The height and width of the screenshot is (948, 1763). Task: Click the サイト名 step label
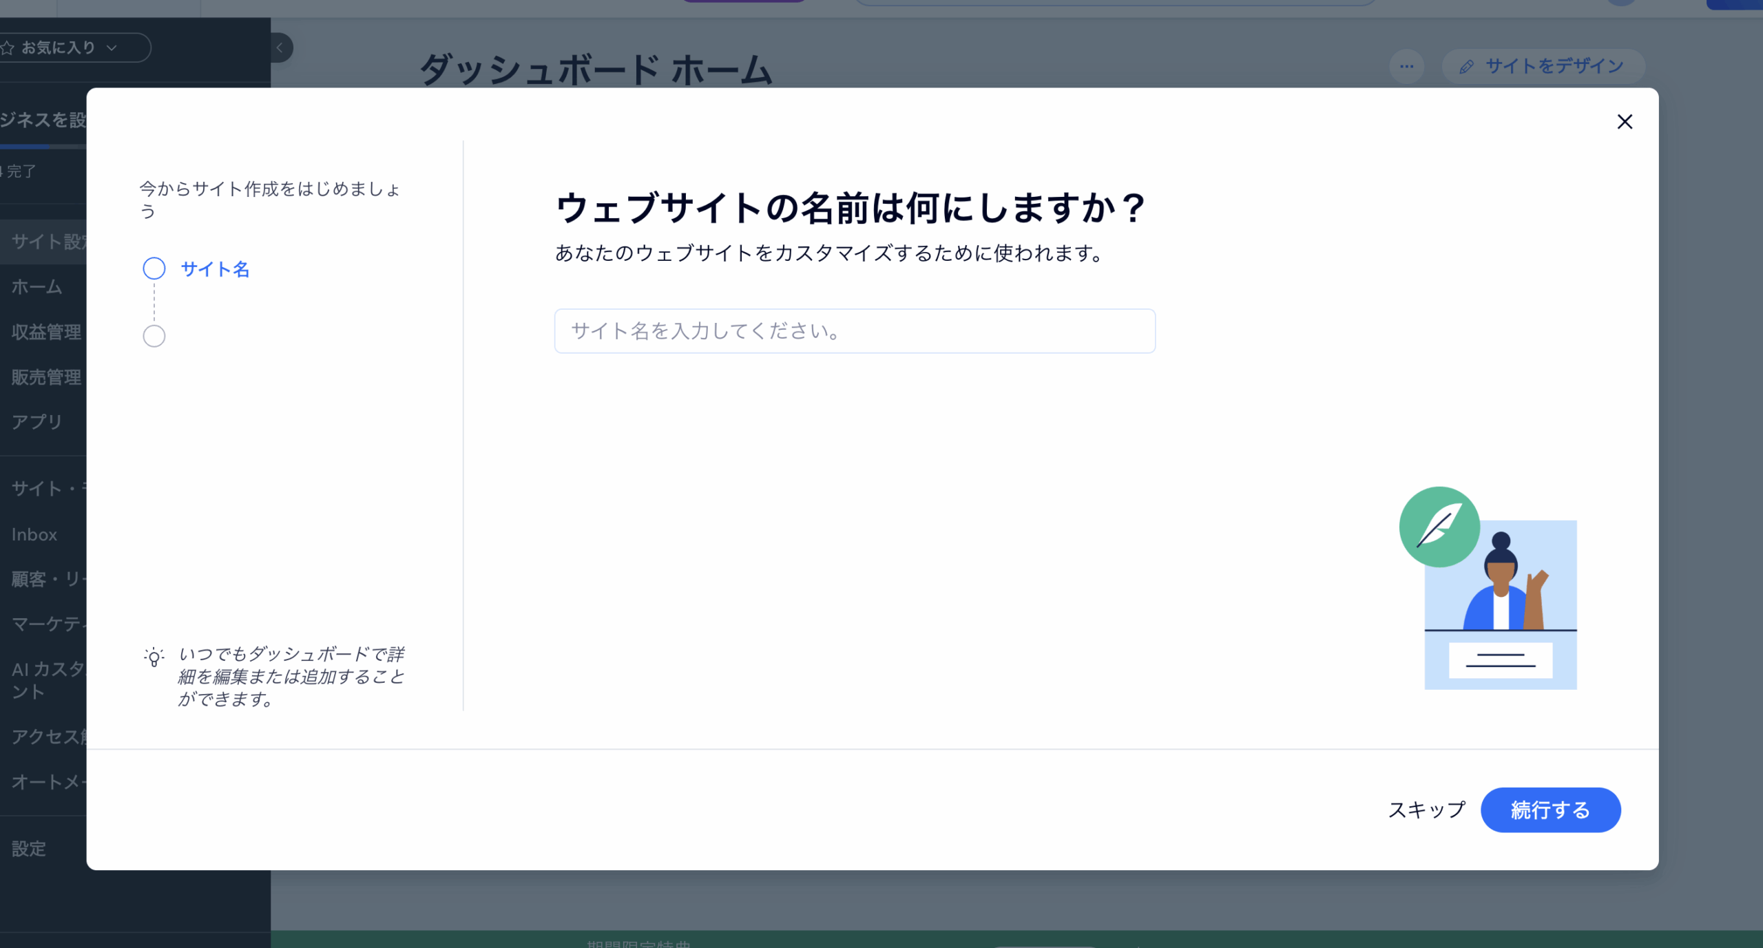point(215,269)
